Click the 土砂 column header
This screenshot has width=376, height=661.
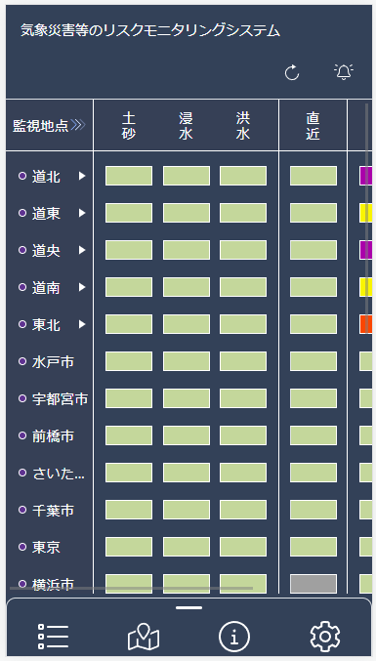(x=129, y=125)
